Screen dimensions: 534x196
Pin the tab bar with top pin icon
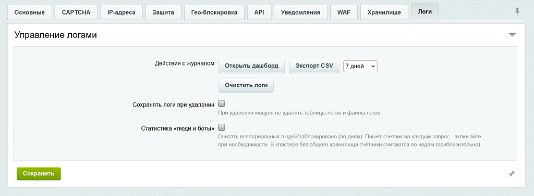point(517,11)
